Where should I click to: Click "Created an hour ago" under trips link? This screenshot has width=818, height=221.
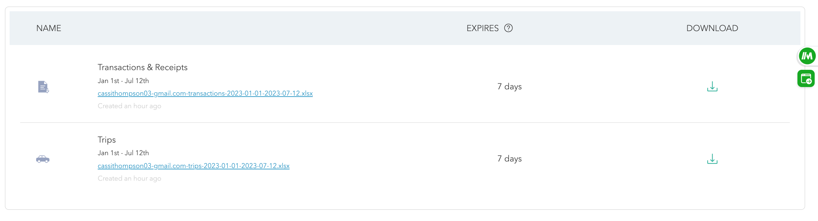coord(129,179)
